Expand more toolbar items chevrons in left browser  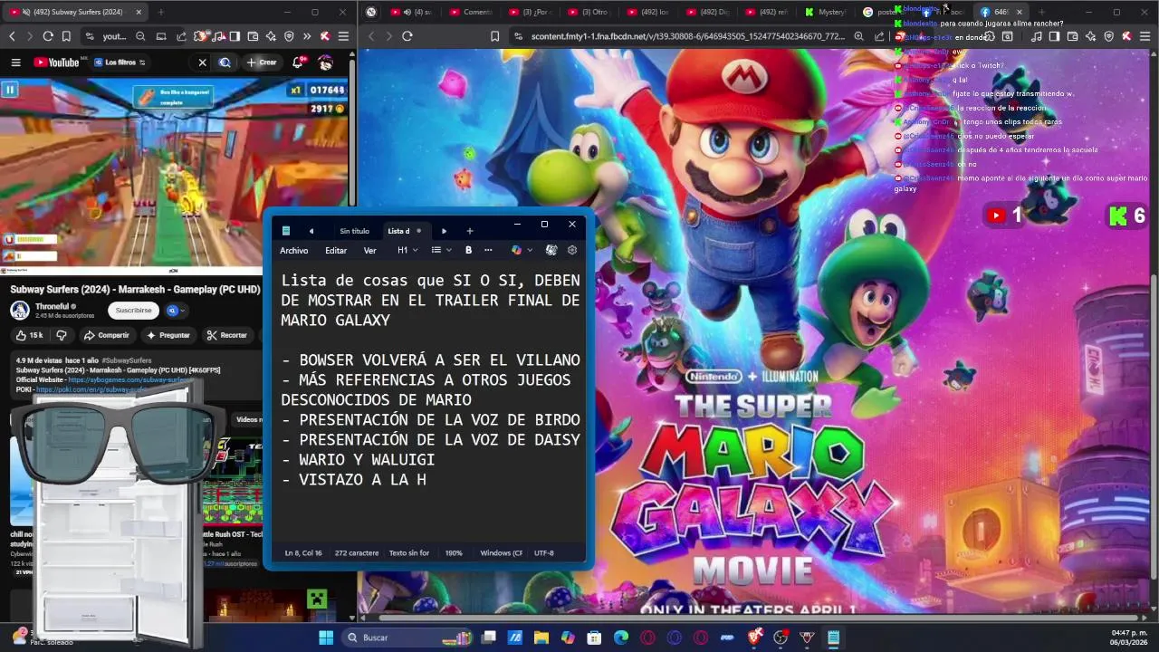click(307, 36)
